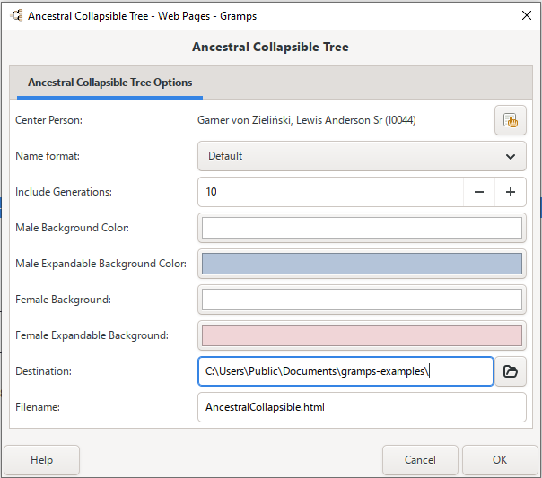Image resolution: width=542 pixels, height=478 pixels.
Task: Increase Include Generations value
Action: coord(511,192)
